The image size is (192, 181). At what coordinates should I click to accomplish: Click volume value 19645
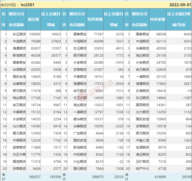click(36, 77)
